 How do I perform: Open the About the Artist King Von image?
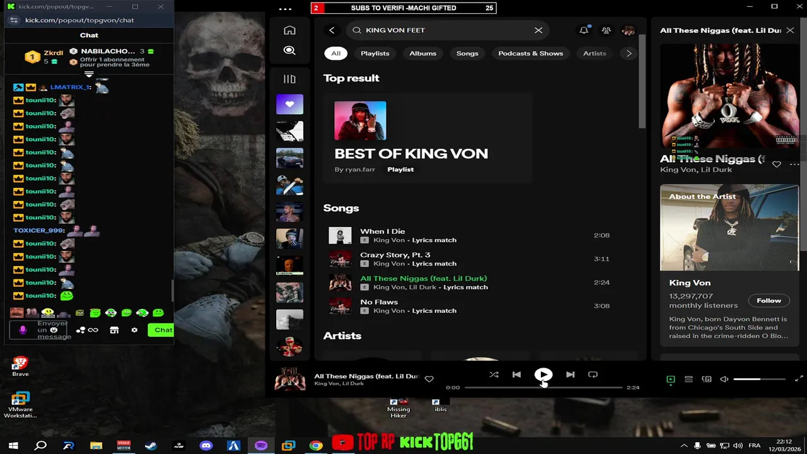[x=729, y=228]
